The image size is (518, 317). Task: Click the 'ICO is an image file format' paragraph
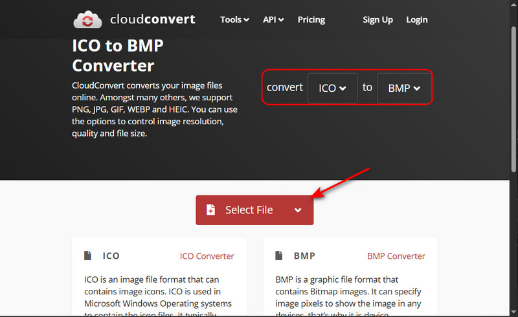click(x=158, y=297)
